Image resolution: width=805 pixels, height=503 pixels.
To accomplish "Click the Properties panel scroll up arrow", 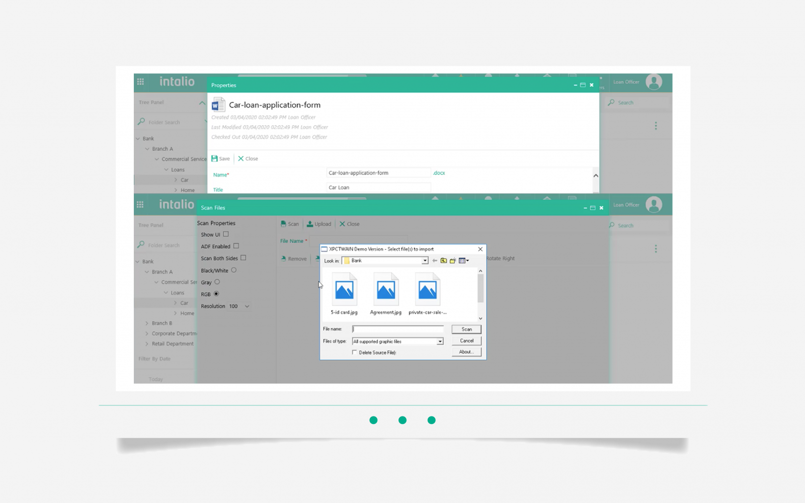I will (x=596, y=176).
